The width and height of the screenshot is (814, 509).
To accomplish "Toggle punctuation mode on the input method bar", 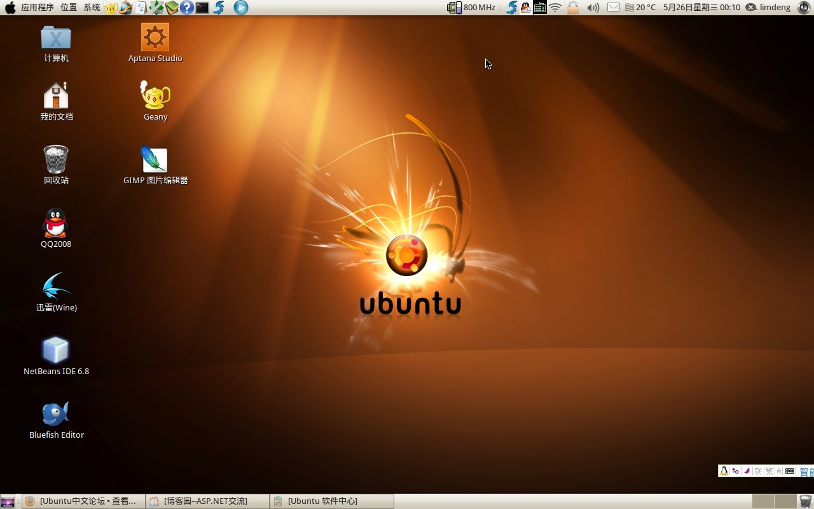I will coord(736,471).
